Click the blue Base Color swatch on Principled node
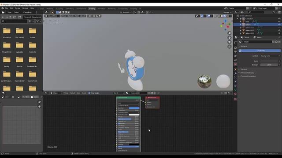The image size is (282, 158). pyautogui.click(x=134, y=108)
